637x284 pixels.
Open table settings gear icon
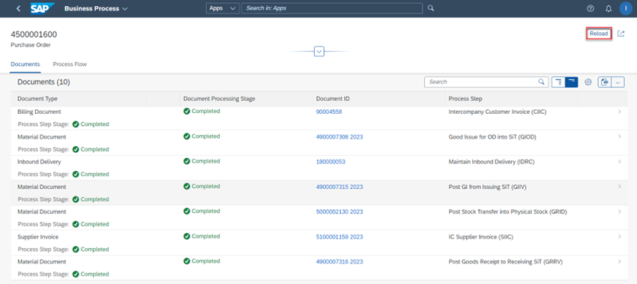pos(588,82)
